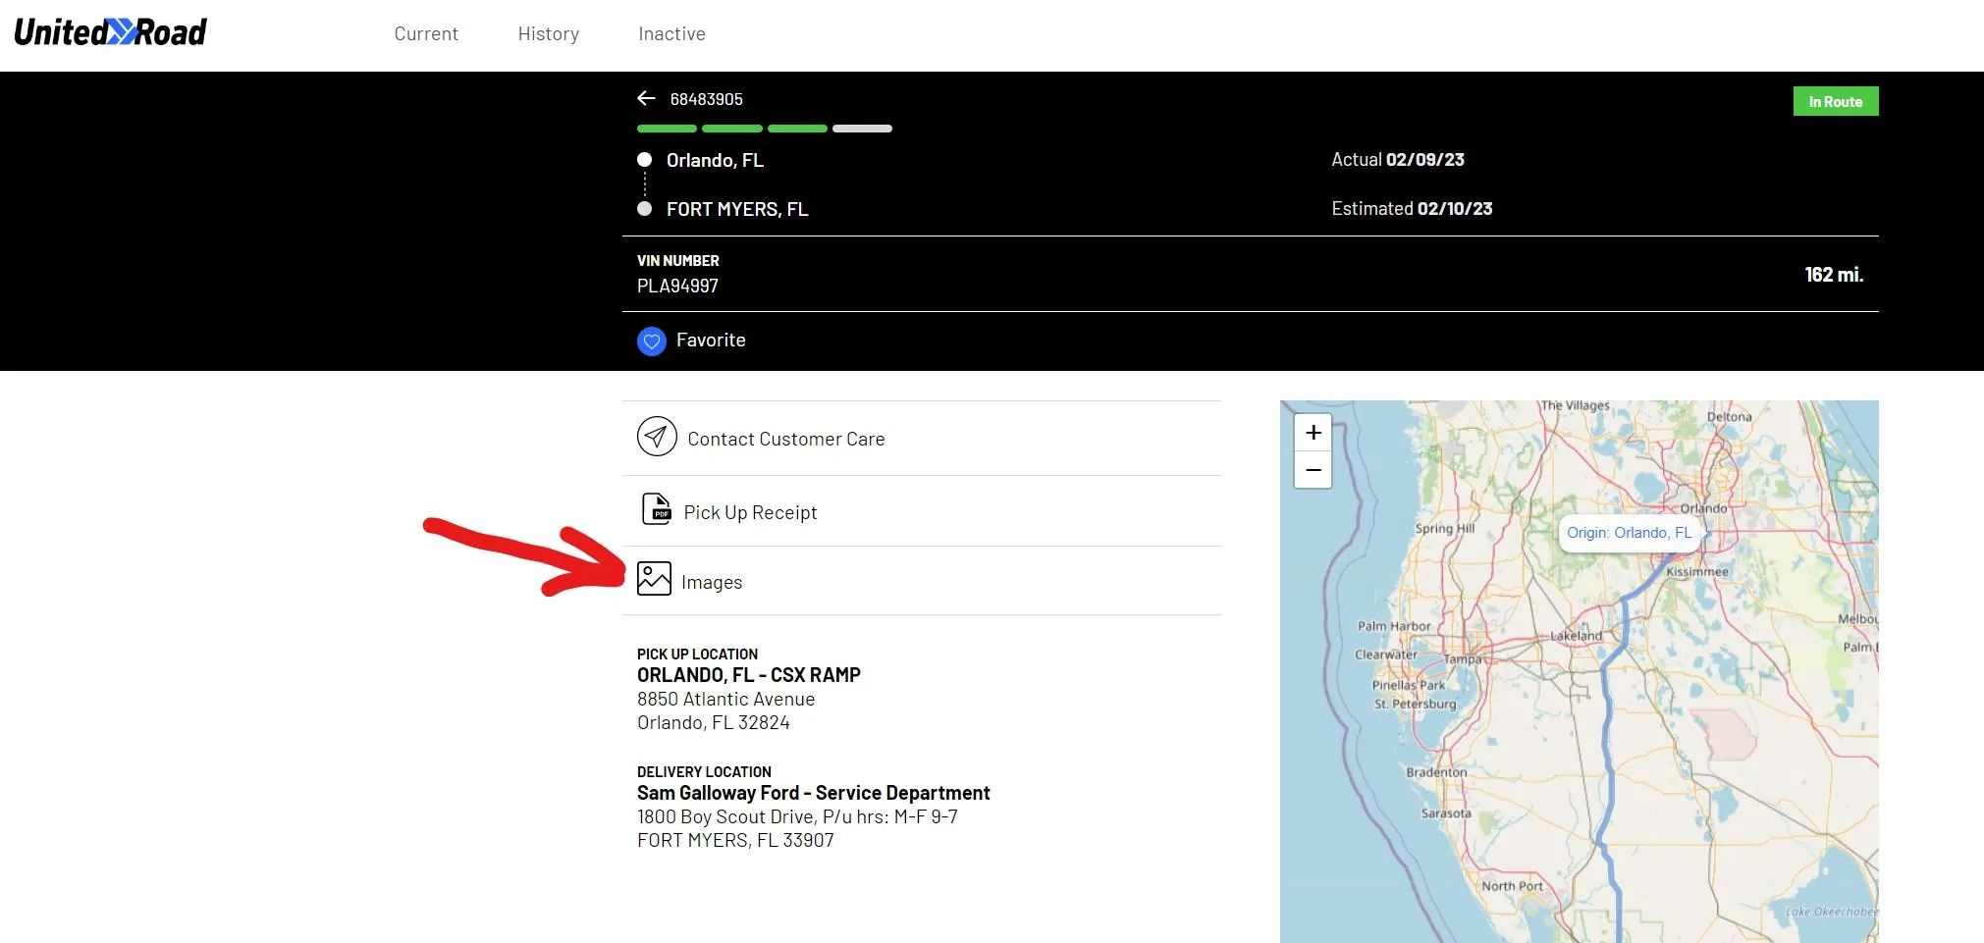
Task: Click the Contact Customer Care paper plane icon
Action: 657,437
